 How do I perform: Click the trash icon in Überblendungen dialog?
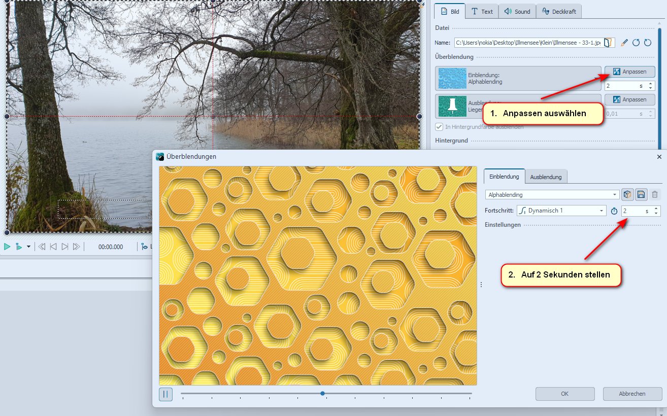point(655,194)
